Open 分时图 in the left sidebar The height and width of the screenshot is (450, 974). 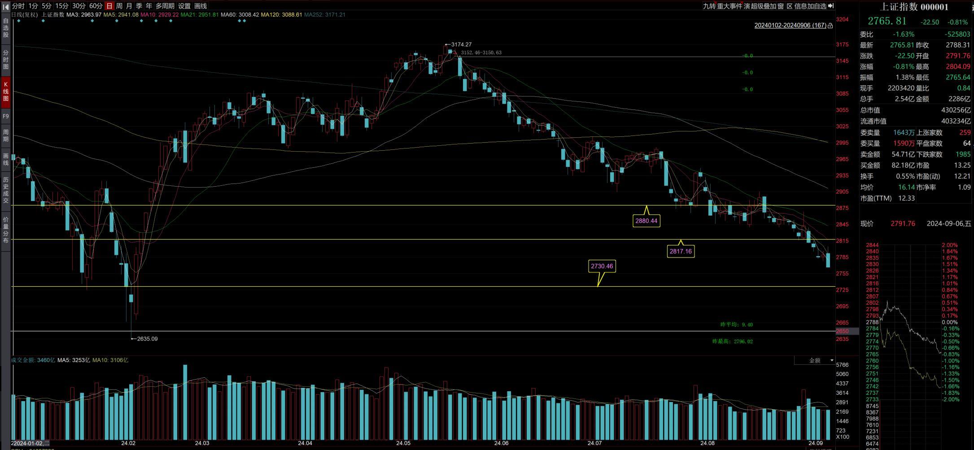[6, 60]
